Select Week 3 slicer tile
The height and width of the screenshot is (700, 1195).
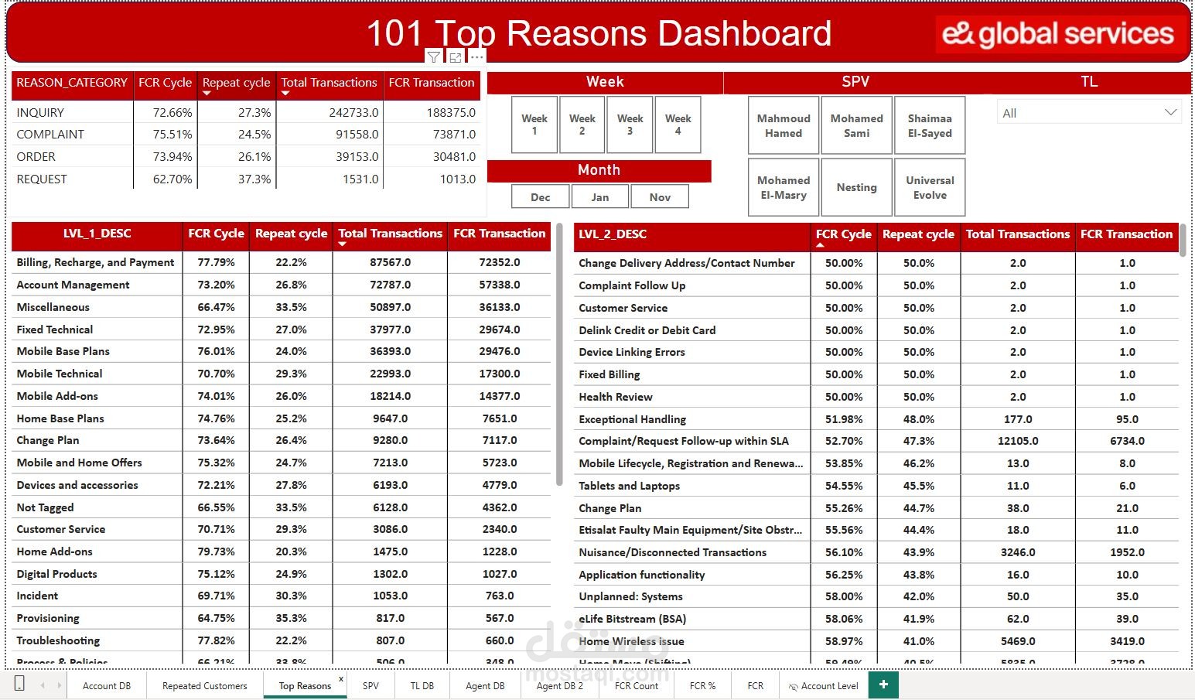tap(630, 125)
